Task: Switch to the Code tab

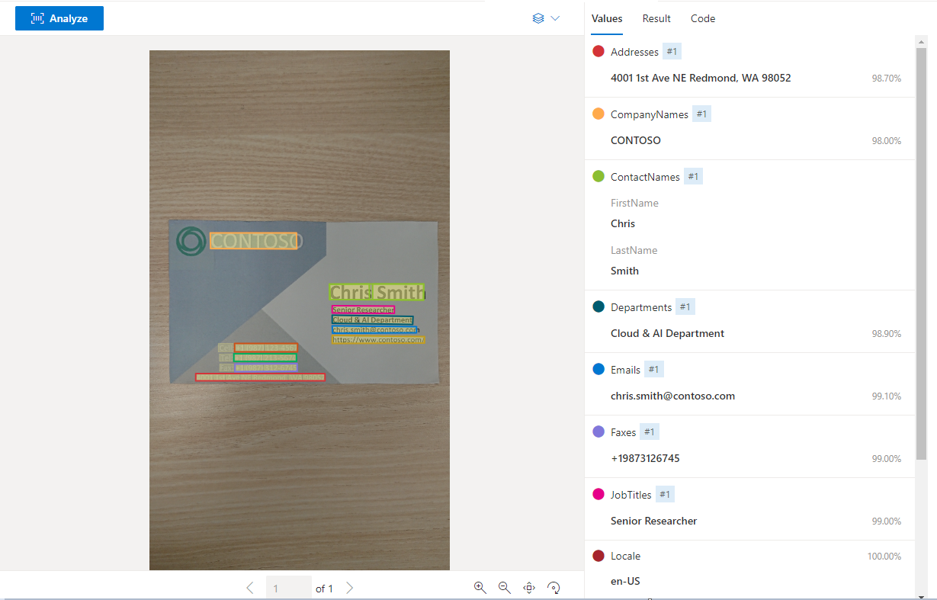Action: click(x=702, y=18)
